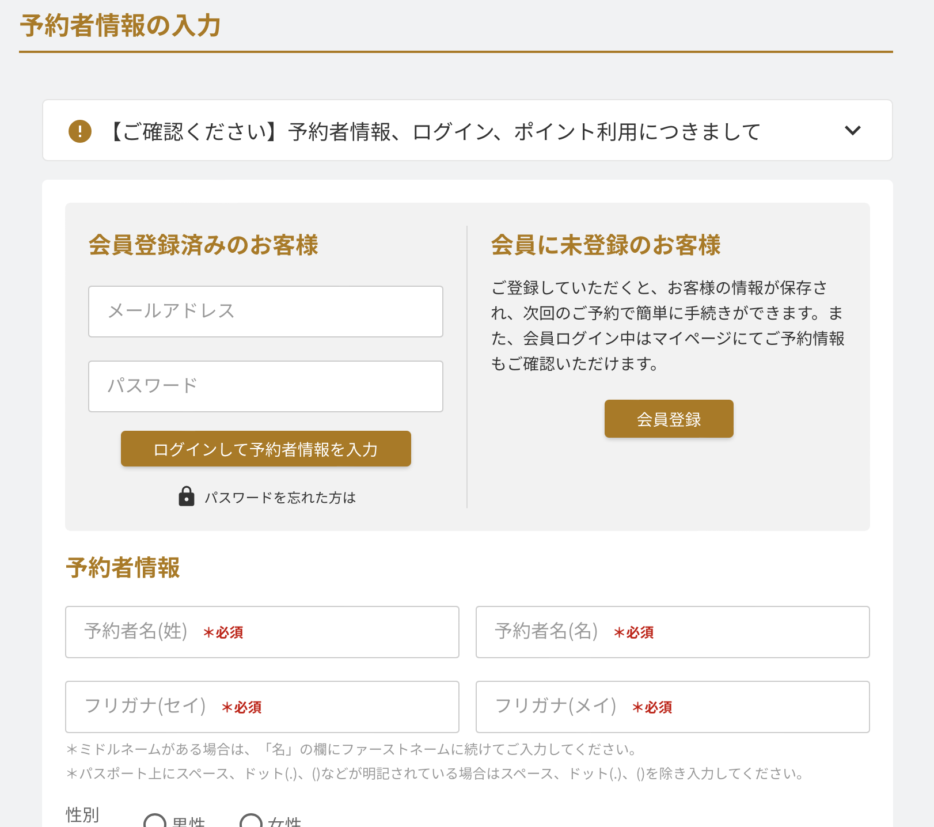Click the exclamation warning icon in the notice banner
This screenshot has height=827, width=934.
coord(80,131)
